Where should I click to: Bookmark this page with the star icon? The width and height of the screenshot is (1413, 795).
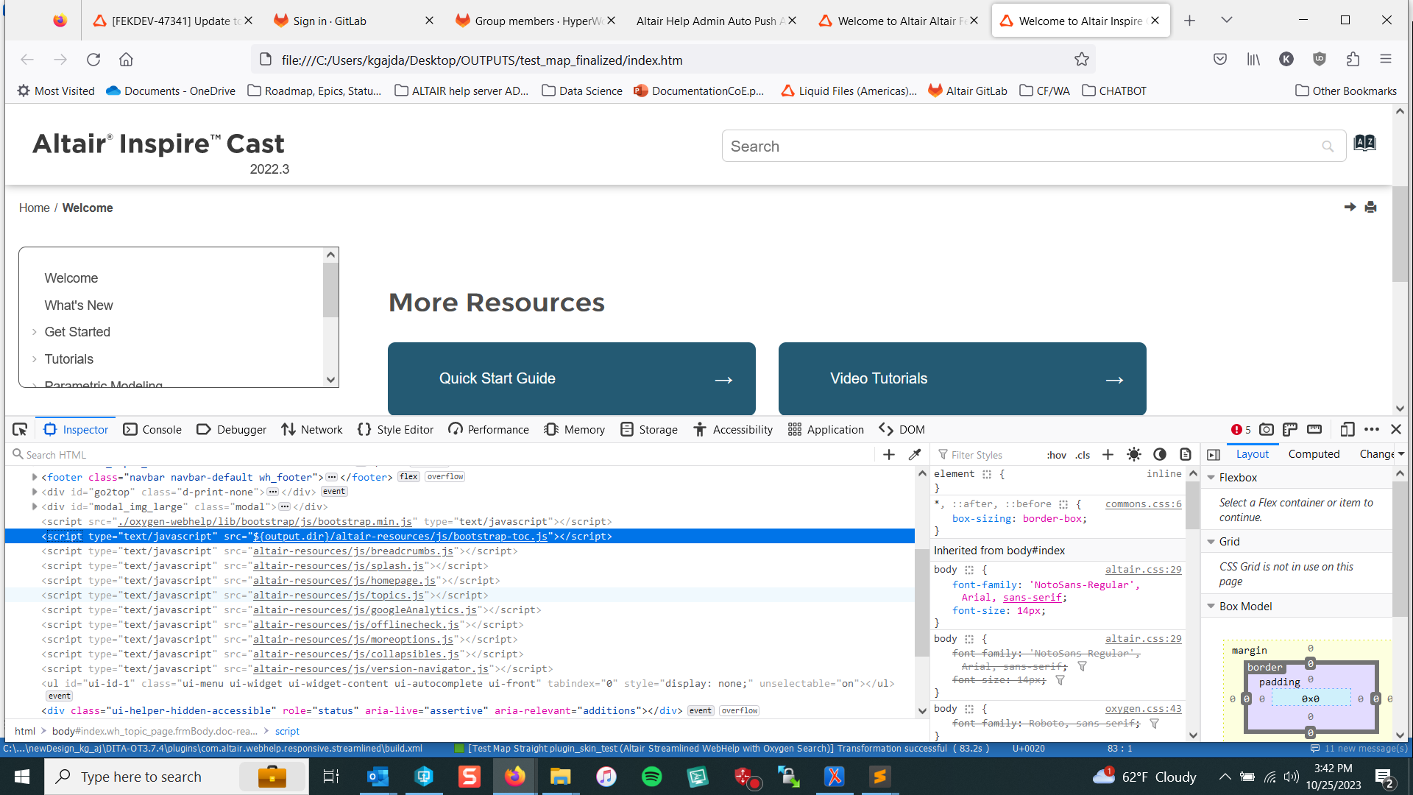pos(1081,60)
